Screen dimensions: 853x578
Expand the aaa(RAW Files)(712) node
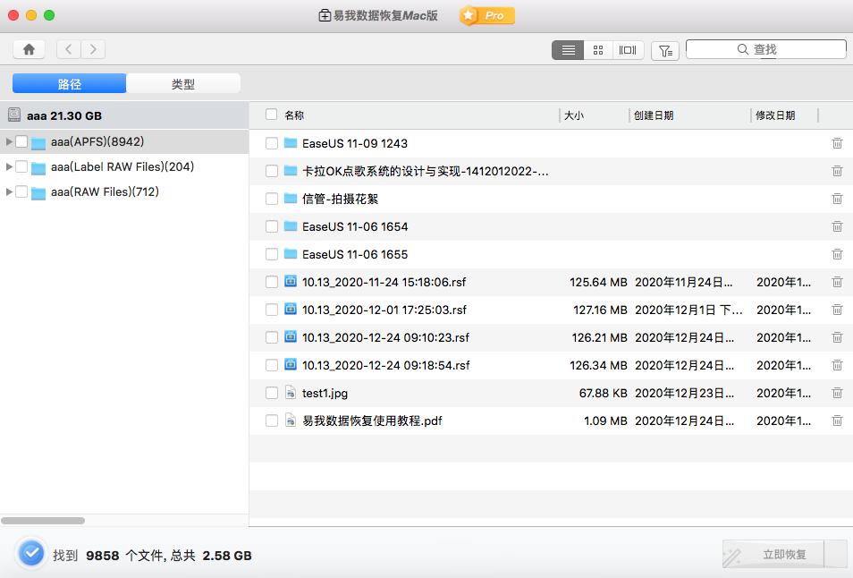point(9,191)
